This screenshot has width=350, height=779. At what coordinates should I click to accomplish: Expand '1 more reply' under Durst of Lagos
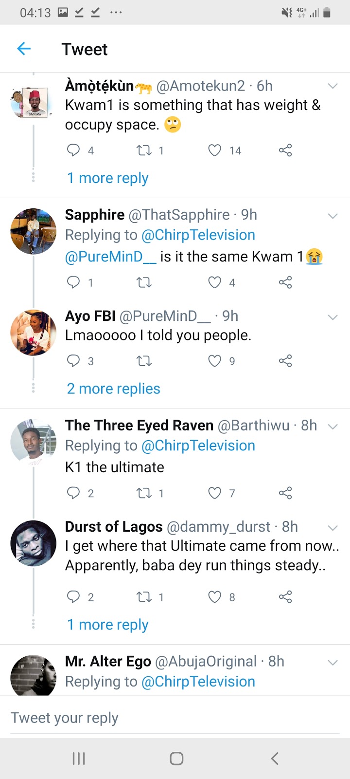(107, 625)
